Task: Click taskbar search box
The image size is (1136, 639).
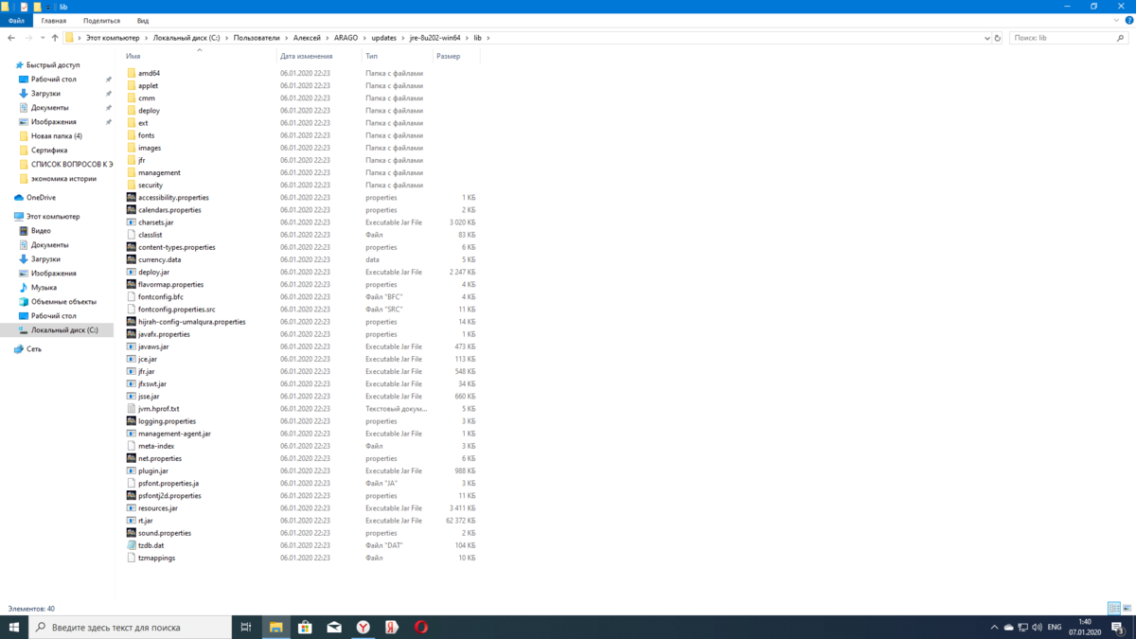Action: (x=131, y=627)
